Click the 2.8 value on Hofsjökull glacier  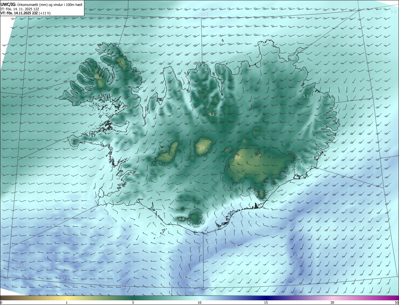coord(202,148)
